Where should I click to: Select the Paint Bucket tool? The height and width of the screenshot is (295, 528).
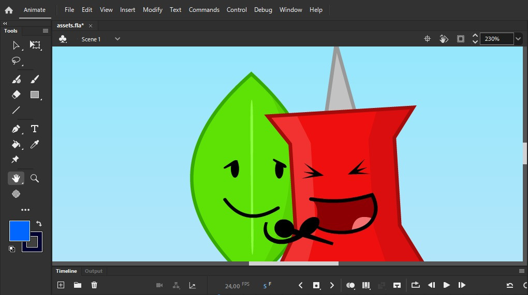pos(16,145)
